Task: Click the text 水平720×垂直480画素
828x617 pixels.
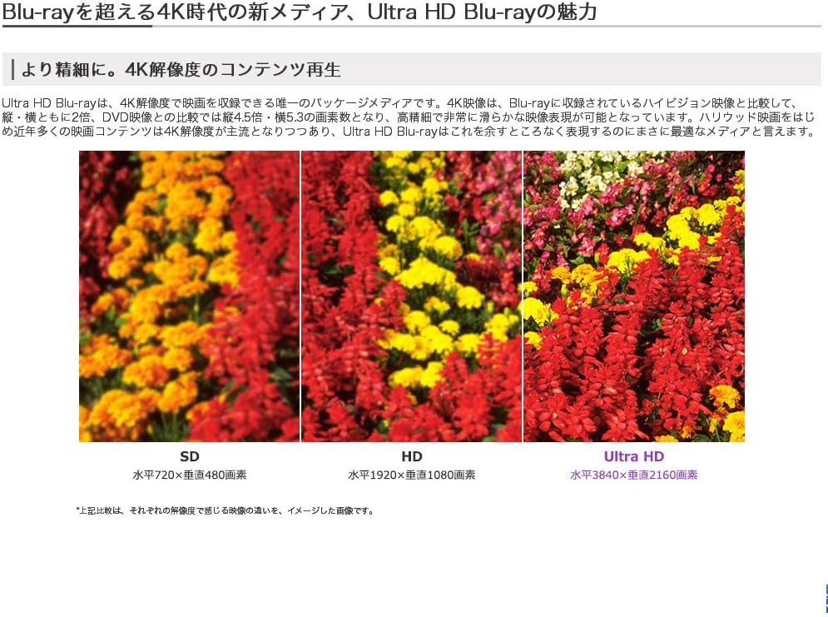Action: [x=190, y=475]
